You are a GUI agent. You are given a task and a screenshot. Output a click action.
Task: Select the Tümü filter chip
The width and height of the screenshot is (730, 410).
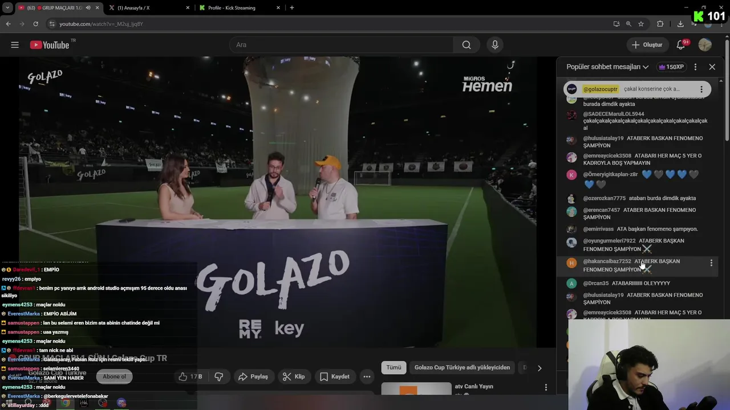[394, 367]
